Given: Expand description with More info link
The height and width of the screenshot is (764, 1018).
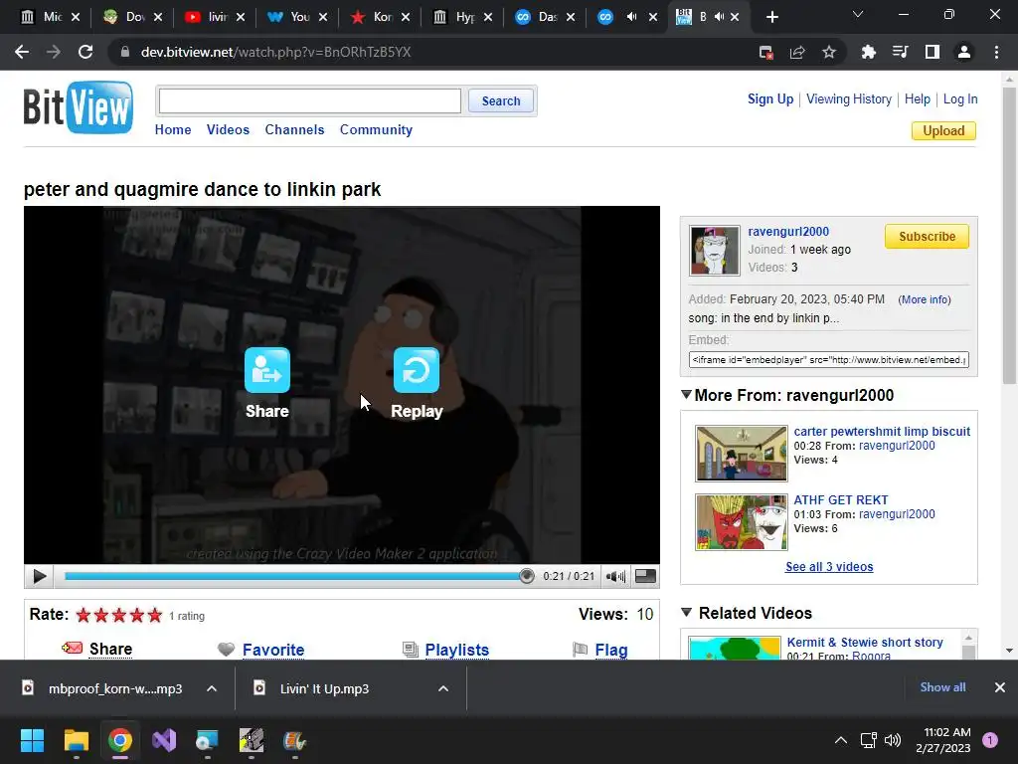Looking at the screenshot, I should pyautogui.click(x=925, y=299).
